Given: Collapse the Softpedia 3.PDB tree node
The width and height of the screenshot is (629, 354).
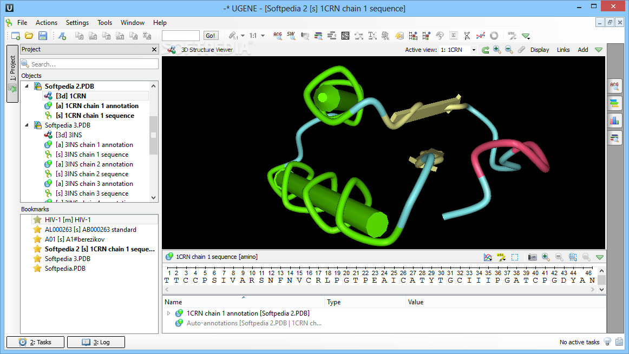Looking at the screenshot, I should 27,125.
